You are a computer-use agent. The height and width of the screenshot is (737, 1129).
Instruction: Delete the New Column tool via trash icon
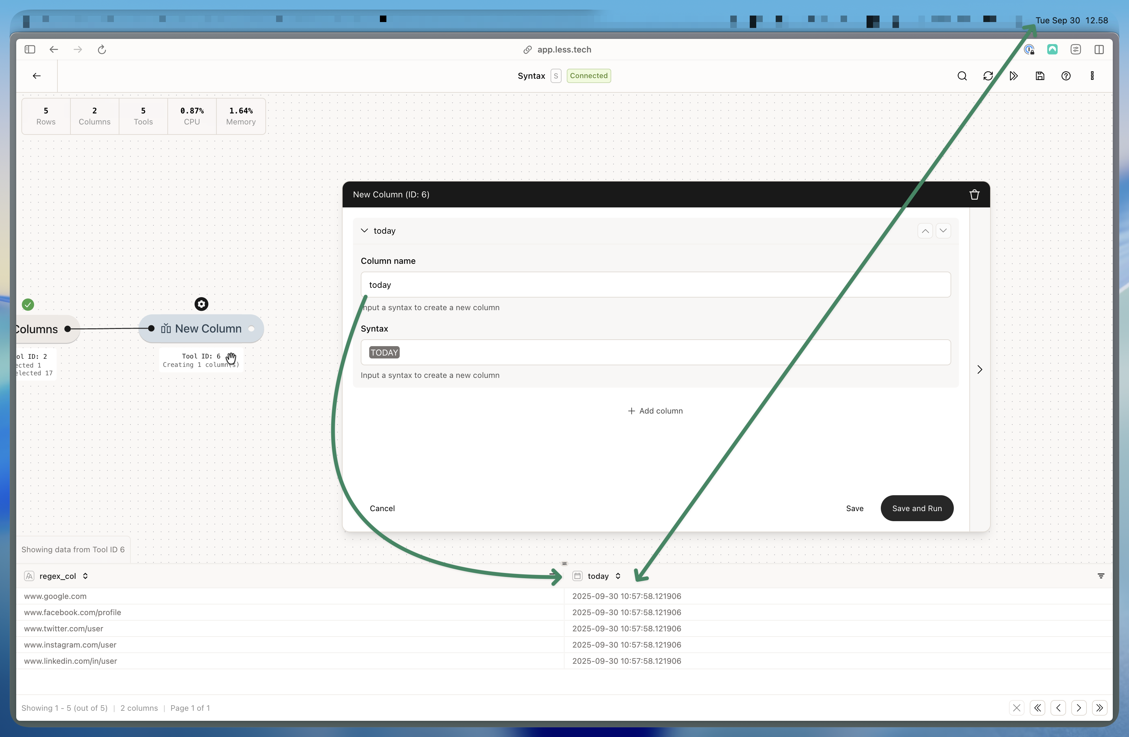(x=974, y=195)
